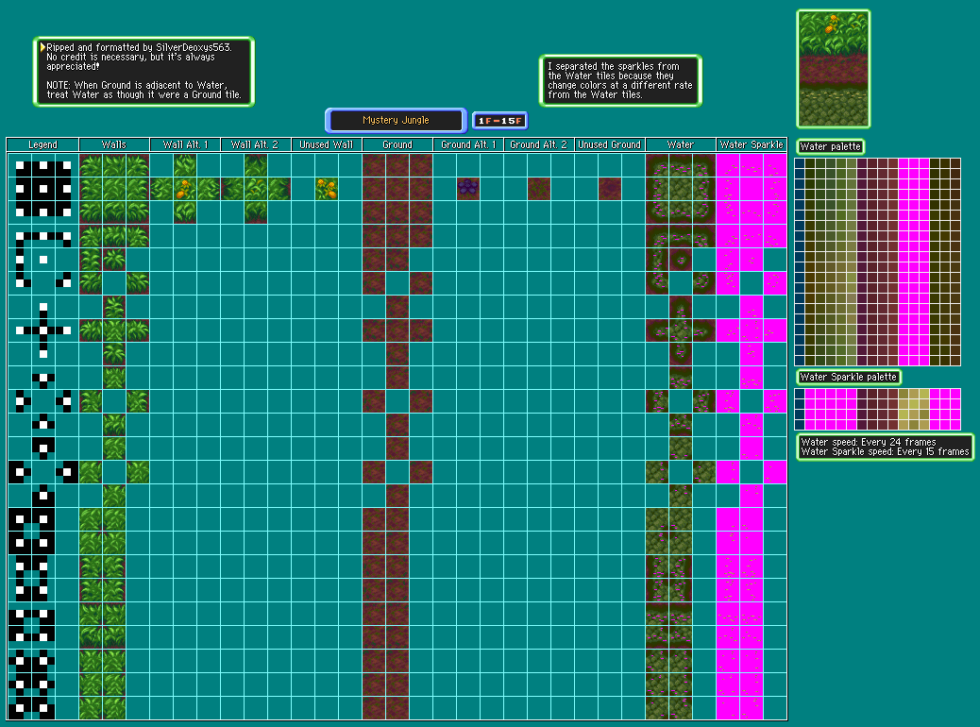980x727 pixels.
Task: Click the Ground column header
Action: pyautogui.click(x=397, y=145)
